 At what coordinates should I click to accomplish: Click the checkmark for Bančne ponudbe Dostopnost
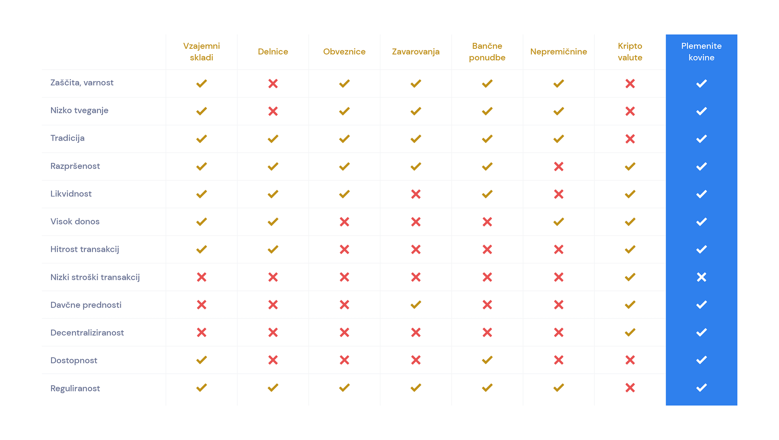pyautogui.click(x=487, y=360)
